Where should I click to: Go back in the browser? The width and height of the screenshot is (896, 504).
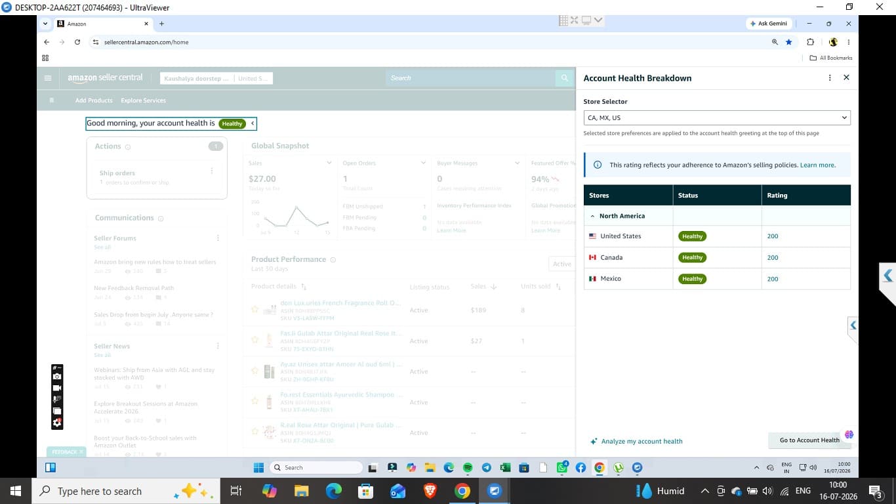click(47, 42)
